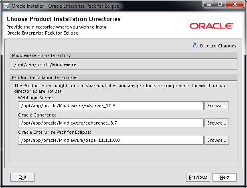Browse for the Oracle Coherence directory
Screen dimensions: 247x188
217,123
